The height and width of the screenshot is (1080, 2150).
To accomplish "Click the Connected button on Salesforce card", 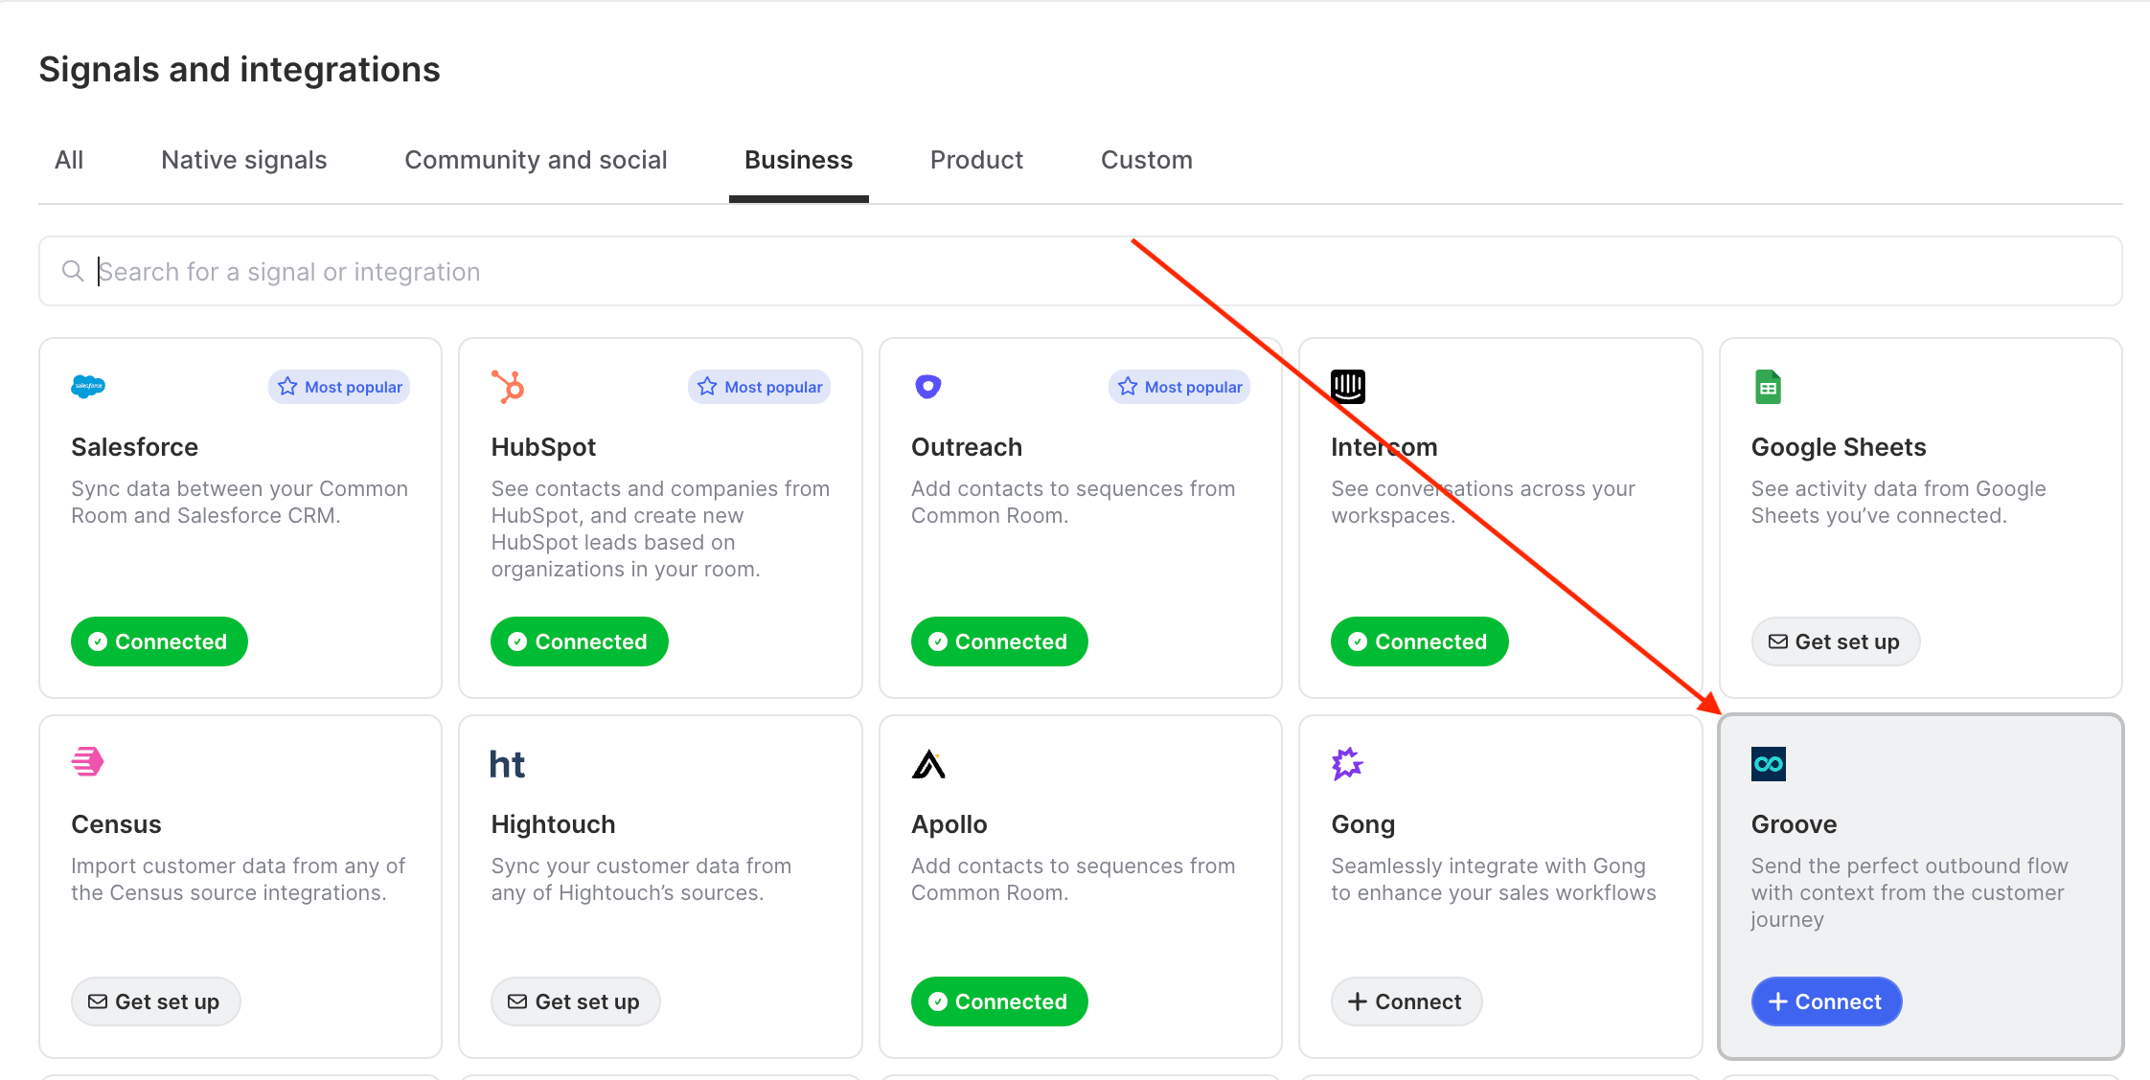I will point(159,641).
